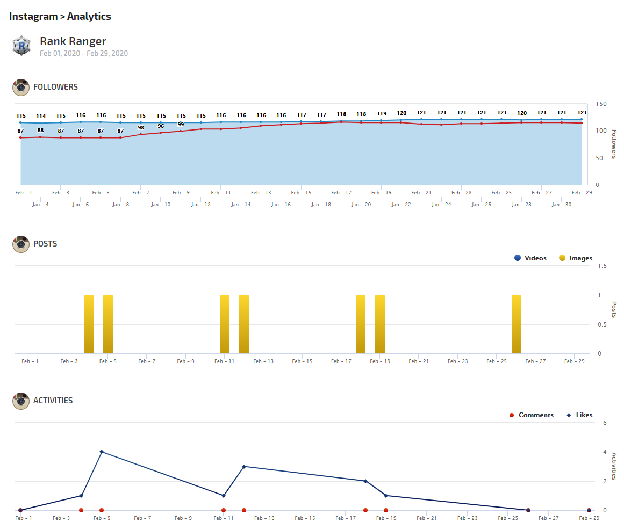
Task: Click the first yellow post bar
Action: [89, 324]
